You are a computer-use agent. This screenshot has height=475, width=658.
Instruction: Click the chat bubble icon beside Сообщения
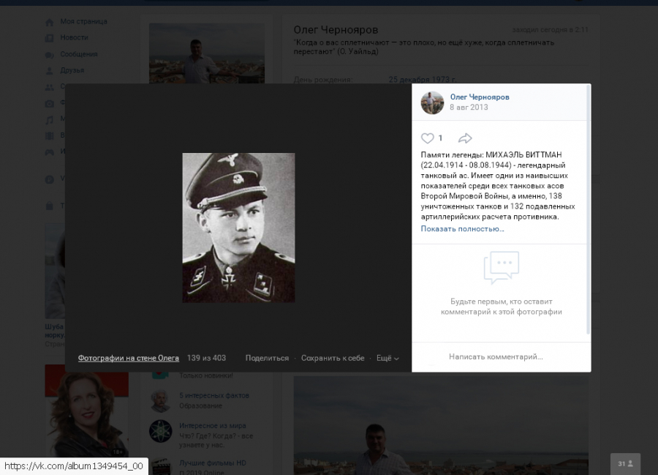[x=49, y=55]
